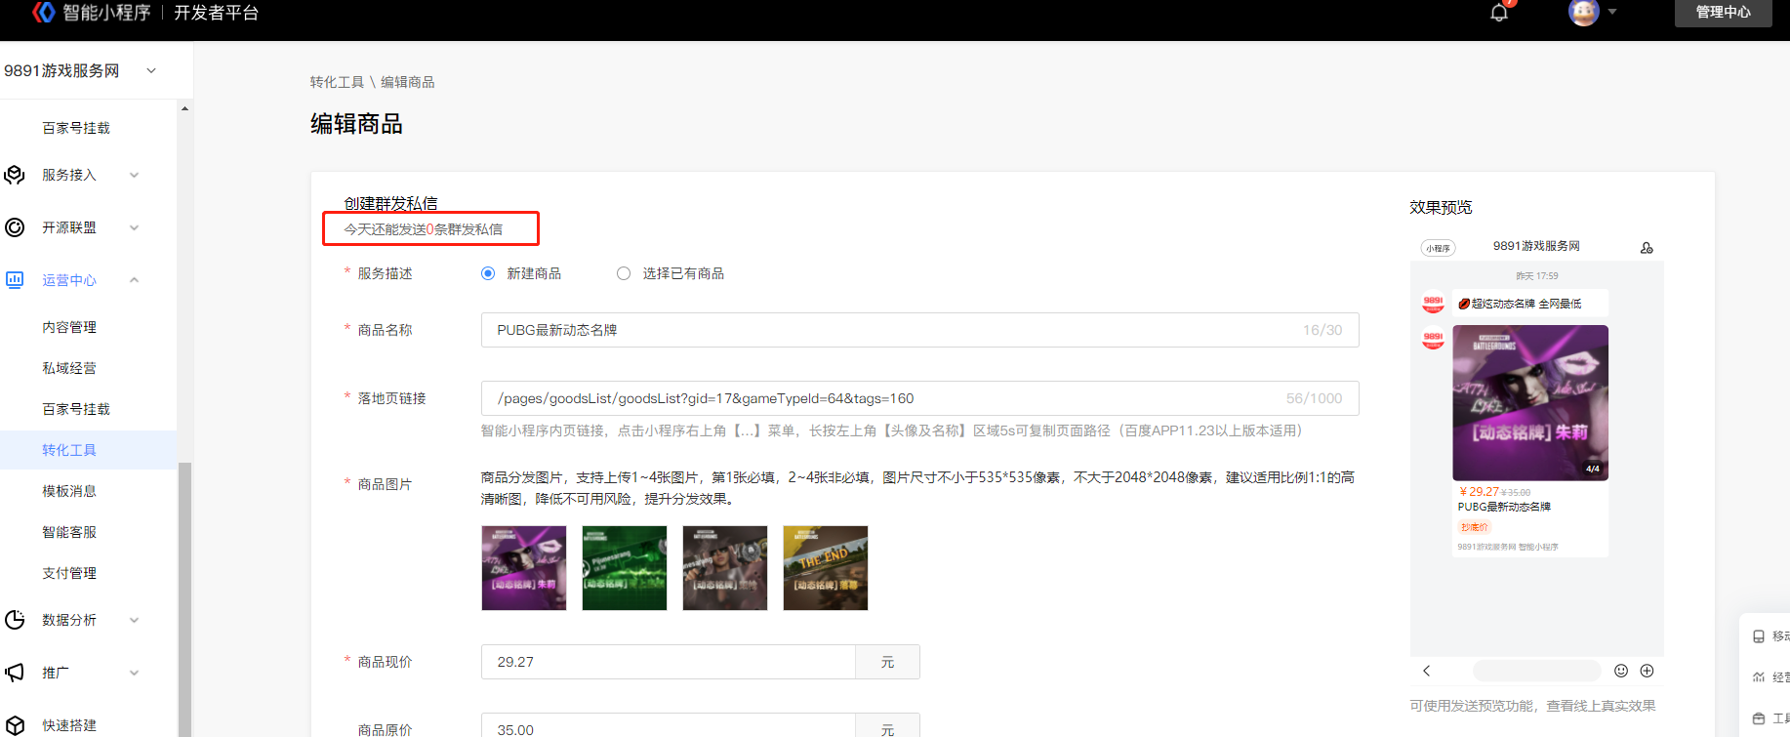Select the first purple 朱莉 product image
This screenshot has height=737, width=1790.
(x=524, y=568)
